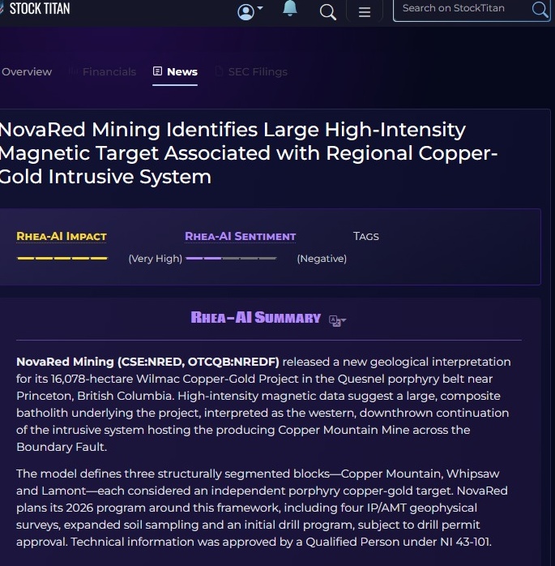Screen dimensions: 555x566
Task: Click the notifications bell icon
Action: pos(289,8)
